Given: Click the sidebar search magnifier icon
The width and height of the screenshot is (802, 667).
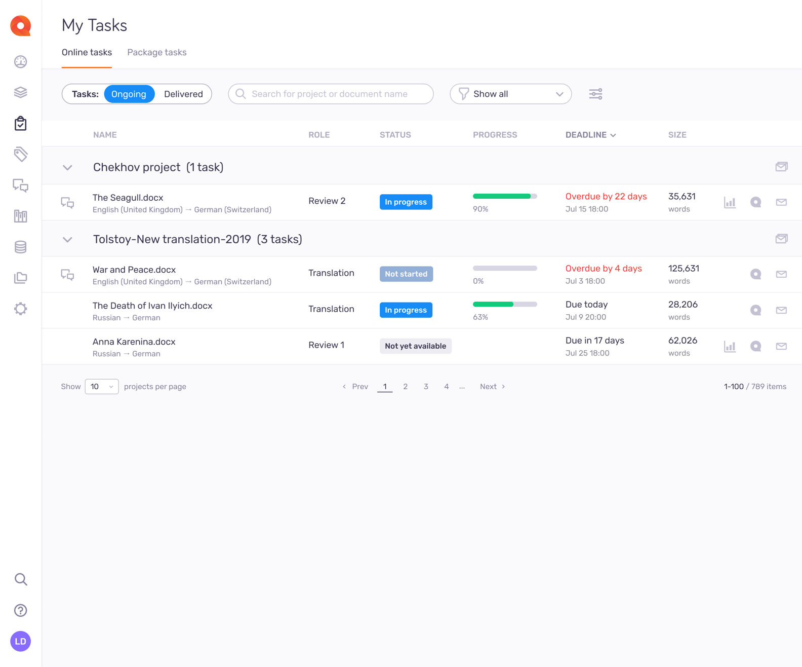Looking at the screenshot, I should [x=20, y=579].
